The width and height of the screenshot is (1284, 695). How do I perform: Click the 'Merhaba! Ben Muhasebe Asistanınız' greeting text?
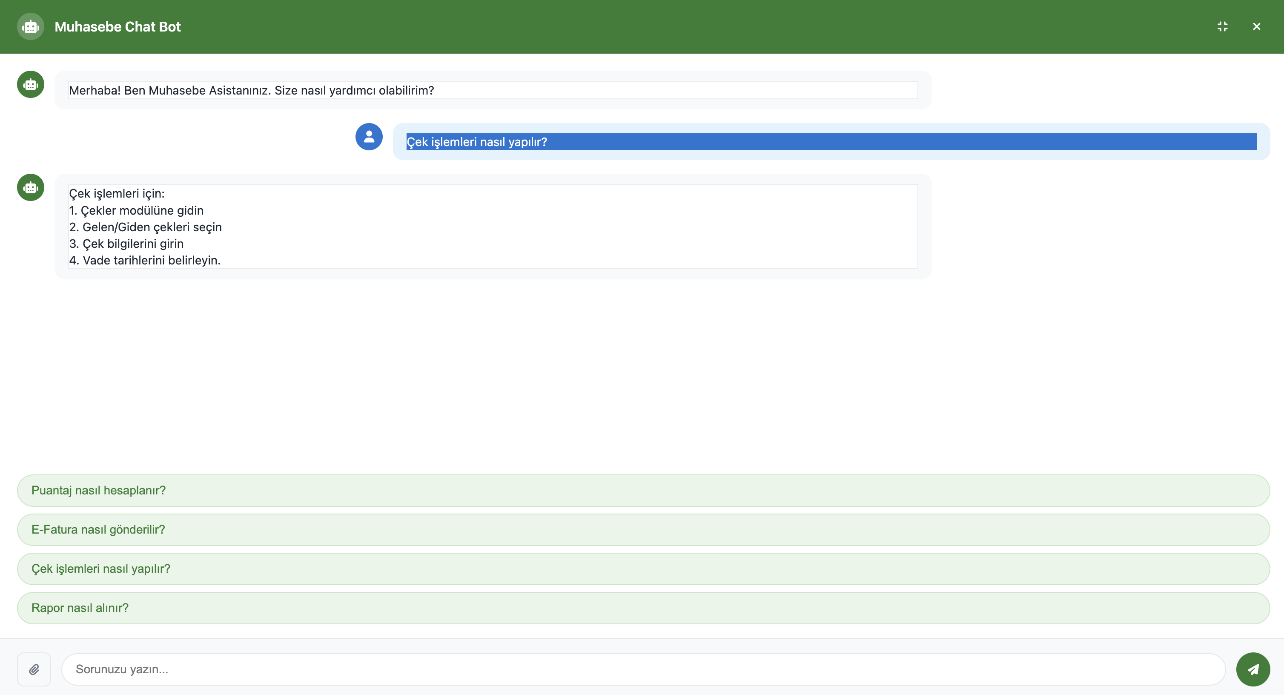point(251,90)
